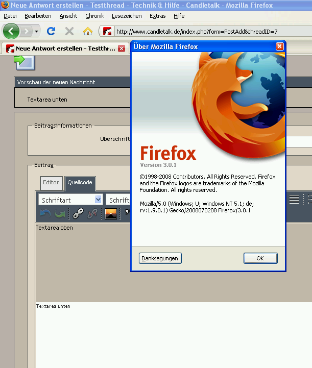Click the 'Textarea unten' preview text

tap(47, 100)
